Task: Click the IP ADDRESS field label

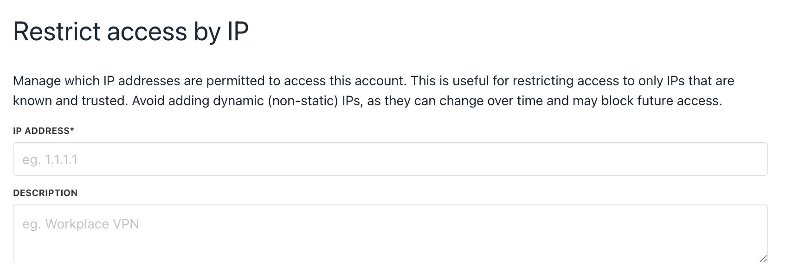Action: (x=44, y=131)
